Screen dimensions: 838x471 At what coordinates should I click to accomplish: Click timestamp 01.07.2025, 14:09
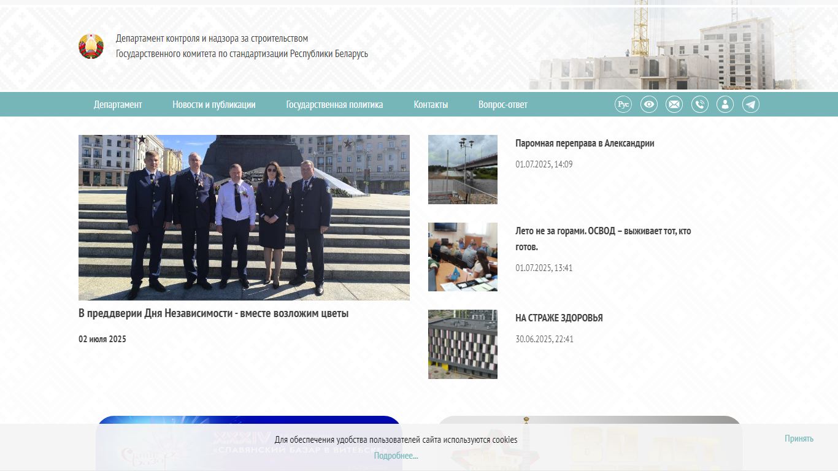tap(544, 164)
